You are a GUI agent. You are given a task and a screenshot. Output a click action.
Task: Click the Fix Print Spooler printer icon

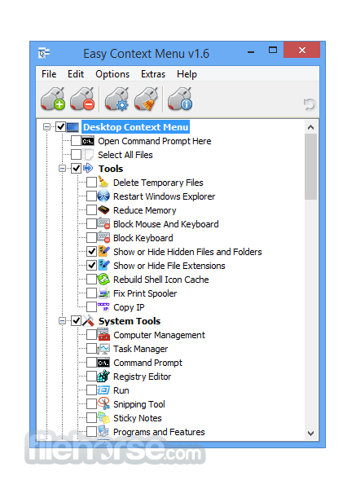click(x=103, y=293)
